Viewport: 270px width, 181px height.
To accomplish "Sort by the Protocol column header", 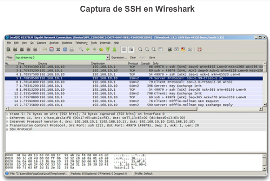I will [135, 63].
